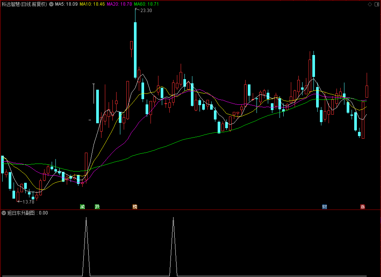Viewport: 381px width, 277px height.
Task: Open the orange 榜 event marker
Action: point(135,207)
